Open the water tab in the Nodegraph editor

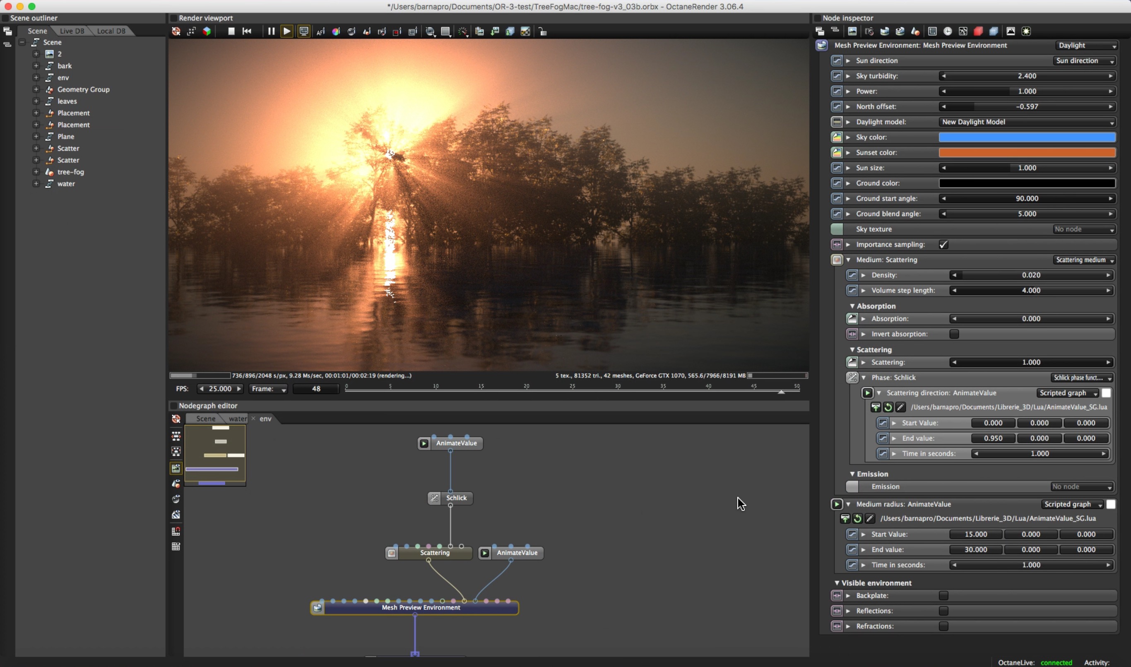237,419
